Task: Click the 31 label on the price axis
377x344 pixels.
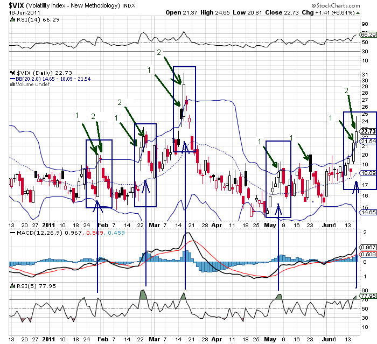Action: [365, 74]
